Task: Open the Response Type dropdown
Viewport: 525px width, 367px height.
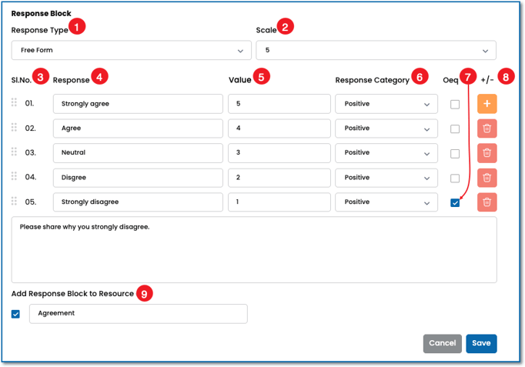Action: point(131,51)
